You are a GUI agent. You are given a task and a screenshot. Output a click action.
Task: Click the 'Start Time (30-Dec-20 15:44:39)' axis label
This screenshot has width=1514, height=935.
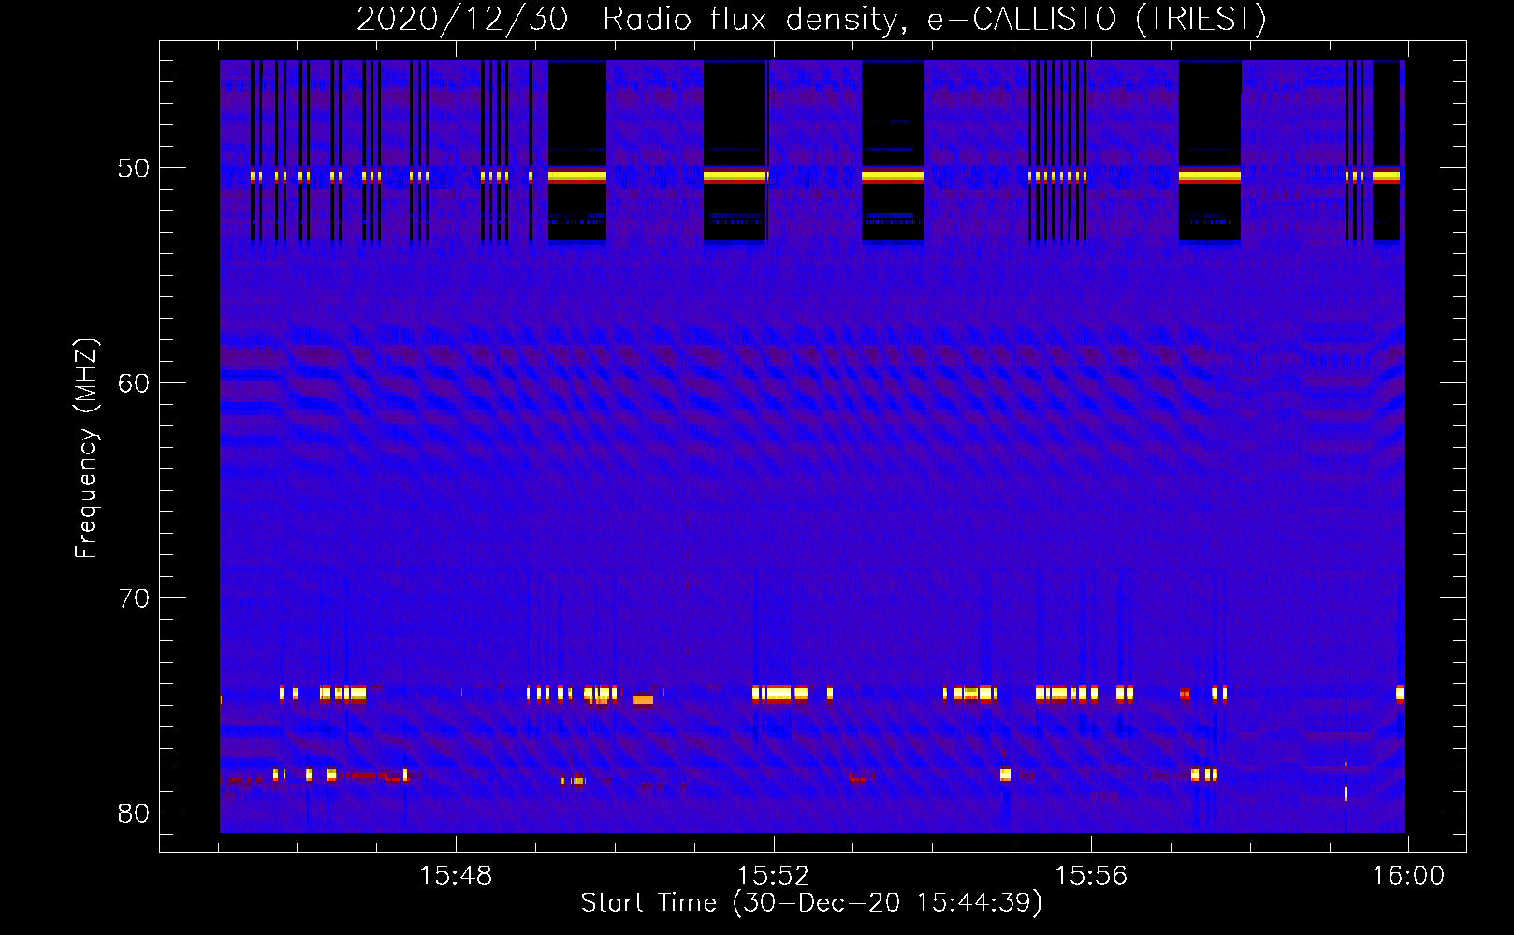[811, 903]
